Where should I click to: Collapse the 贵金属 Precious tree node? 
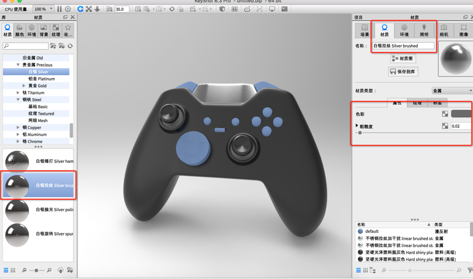click(18, 65)
